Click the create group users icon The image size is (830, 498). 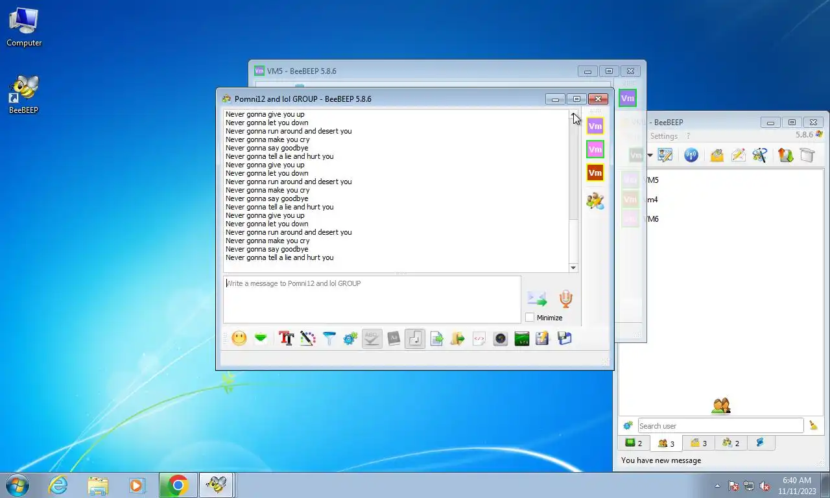760,155
